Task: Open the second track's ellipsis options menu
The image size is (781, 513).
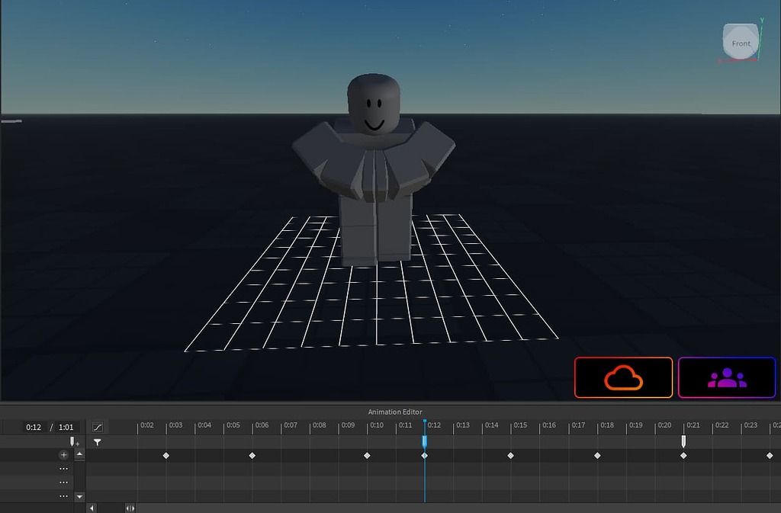Action: point(63,482)
